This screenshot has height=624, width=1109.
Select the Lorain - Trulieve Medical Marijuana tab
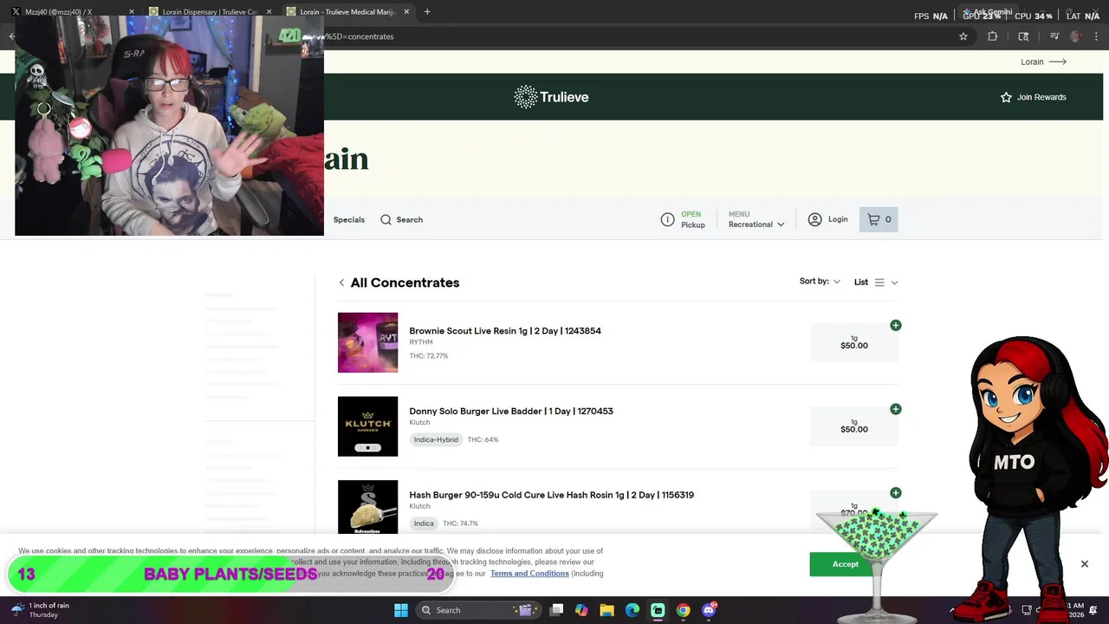click(347, 11)
